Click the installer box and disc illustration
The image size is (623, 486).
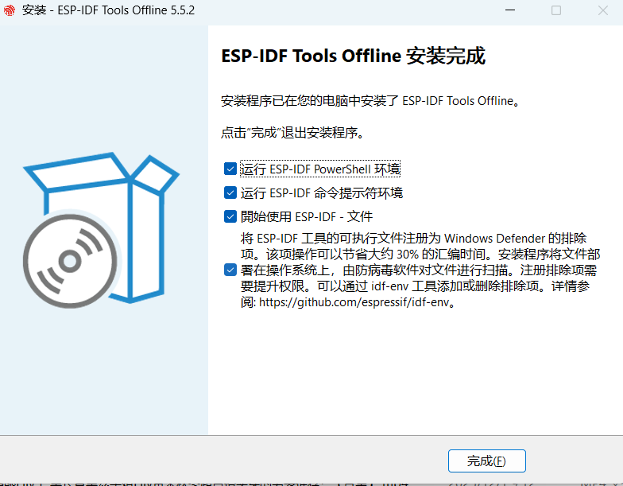(x=101, y=230)
